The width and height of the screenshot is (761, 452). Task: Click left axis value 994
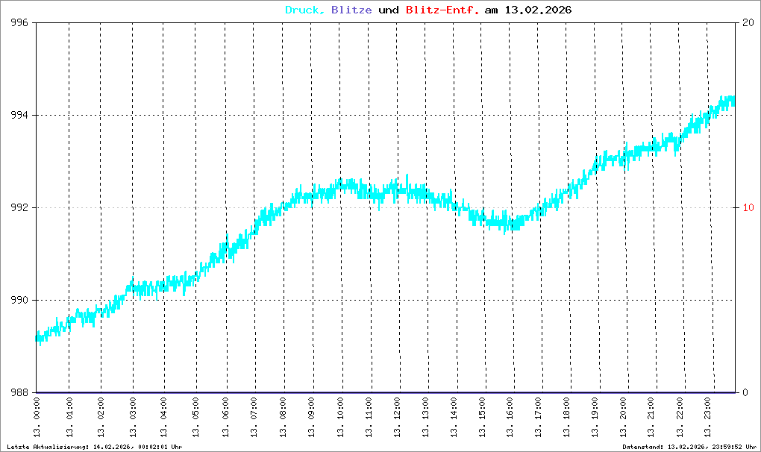pos(19,116)
